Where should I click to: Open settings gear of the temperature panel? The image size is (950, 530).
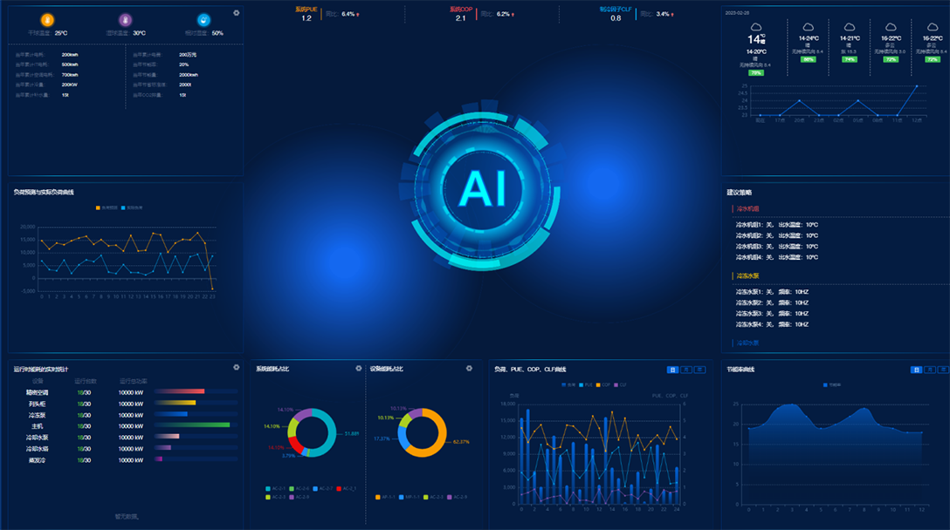point(237,13)
